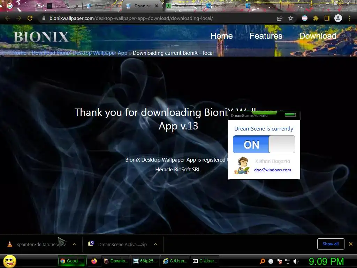
Task: Click the striped extension icon
Action: click(x=305, y=18)
